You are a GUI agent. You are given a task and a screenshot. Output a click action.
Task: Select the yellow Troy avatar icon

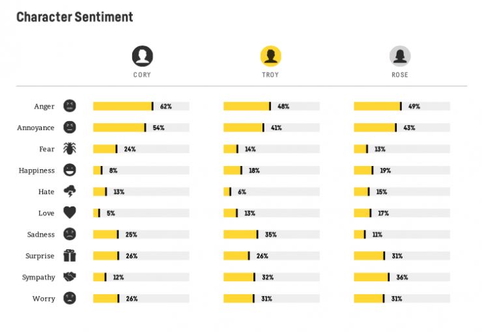pos(270,56)
